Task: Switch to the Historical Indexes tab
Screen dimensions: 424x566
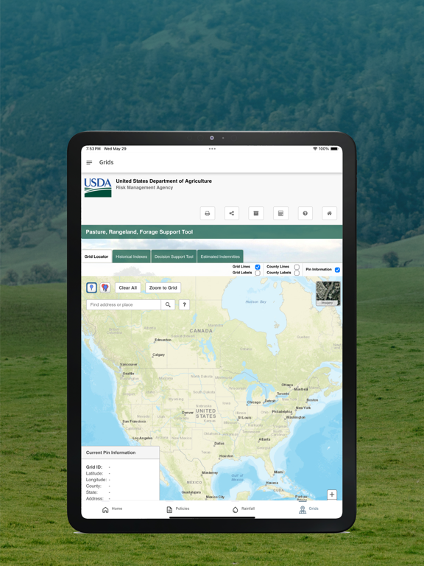Action: [x=131, y=256]
